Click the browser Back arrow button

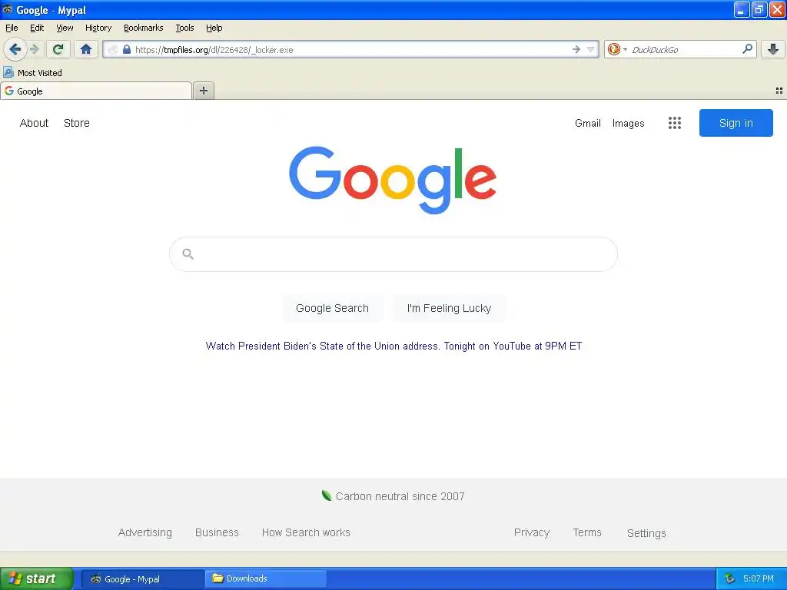click(15, 49)
